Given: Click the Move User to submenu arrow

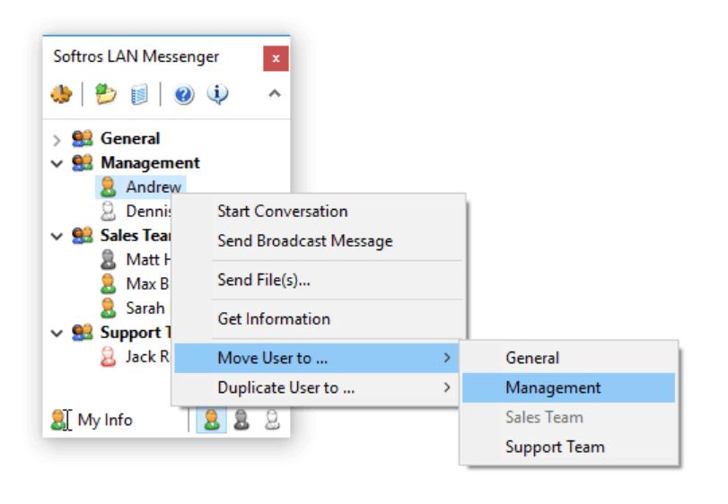Looking at the screenshot, I should (x=447, y=358).
